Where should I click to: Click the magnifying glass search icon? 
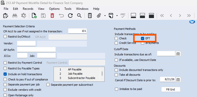[79, 16]
